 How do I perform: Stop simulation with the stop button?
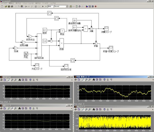click(46, 6)
